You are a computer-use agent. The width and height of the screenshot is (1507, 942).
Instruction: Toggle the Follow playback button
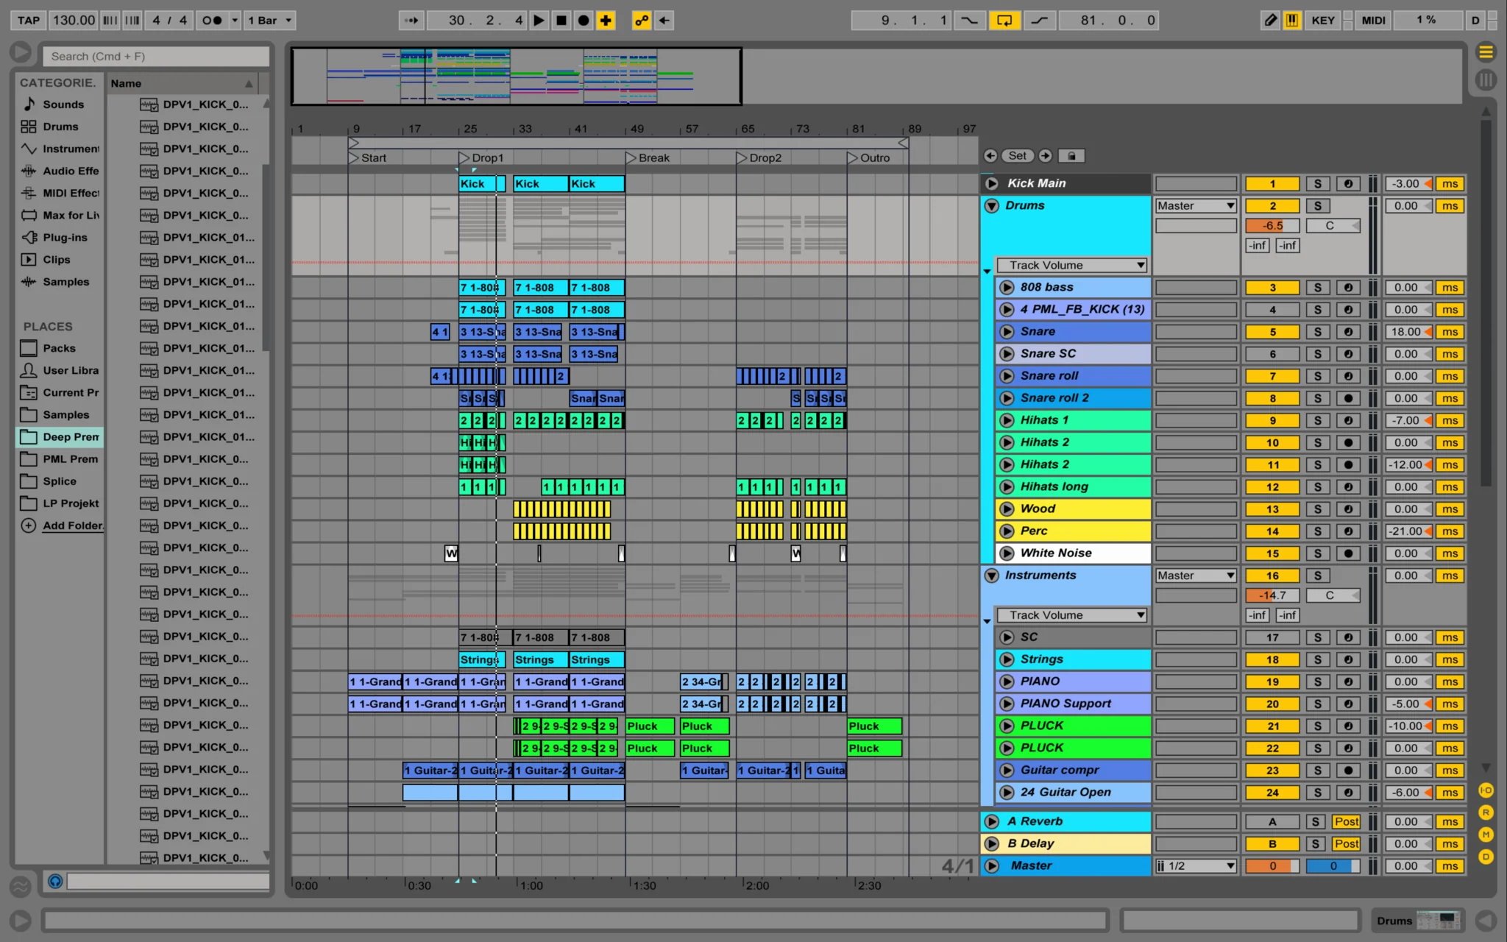pos(411,21)
